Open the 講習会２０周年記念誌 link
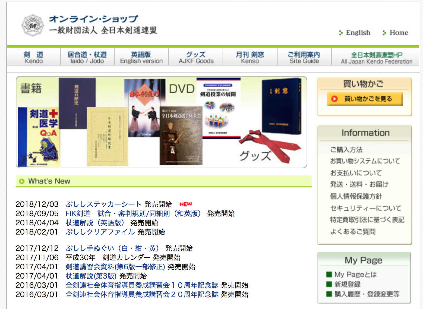The height and width of the screenshot is (309, 423). click(x=142, y=294)
